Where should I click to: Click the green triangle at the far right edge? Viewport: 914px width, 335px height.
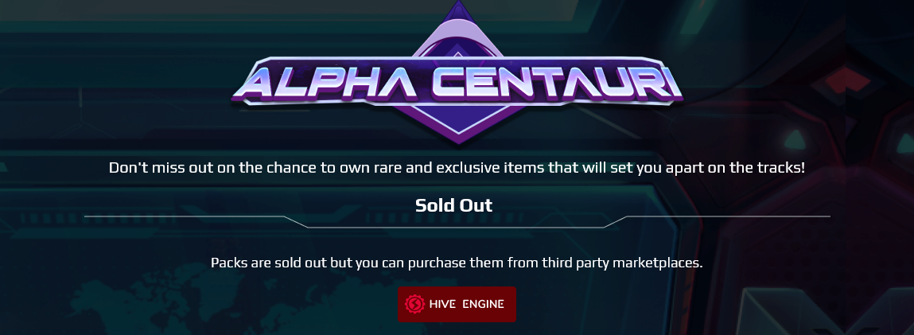(904, 144)
